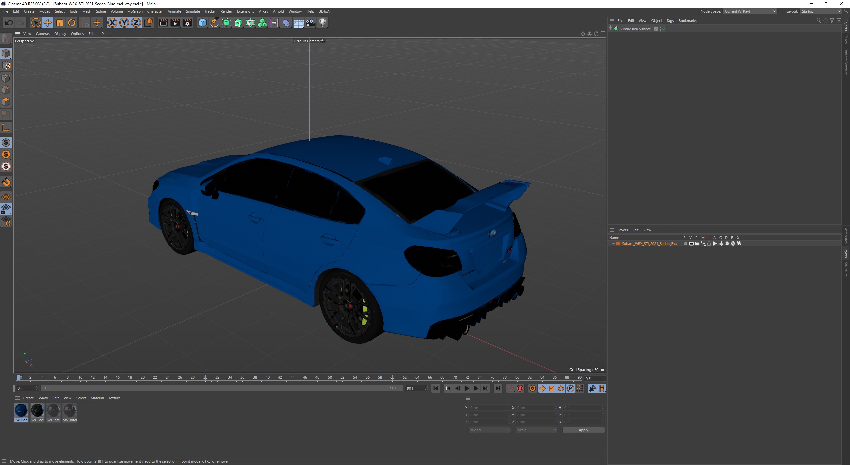Open the Object Manager Tags menu
Viewport: 850px width, 465px height.
click(x=670, y=21)
